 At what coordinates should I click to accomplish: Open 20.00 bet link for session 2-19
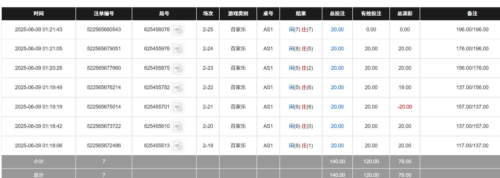[337, 146]
